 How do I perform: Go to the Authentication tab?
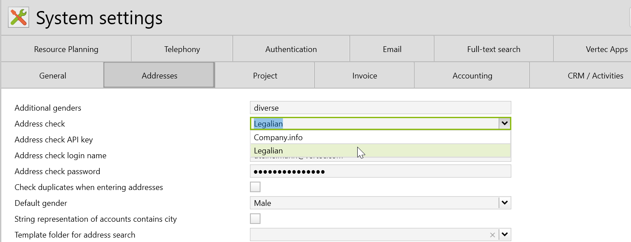pyautogui.click(x=291, y=49)
